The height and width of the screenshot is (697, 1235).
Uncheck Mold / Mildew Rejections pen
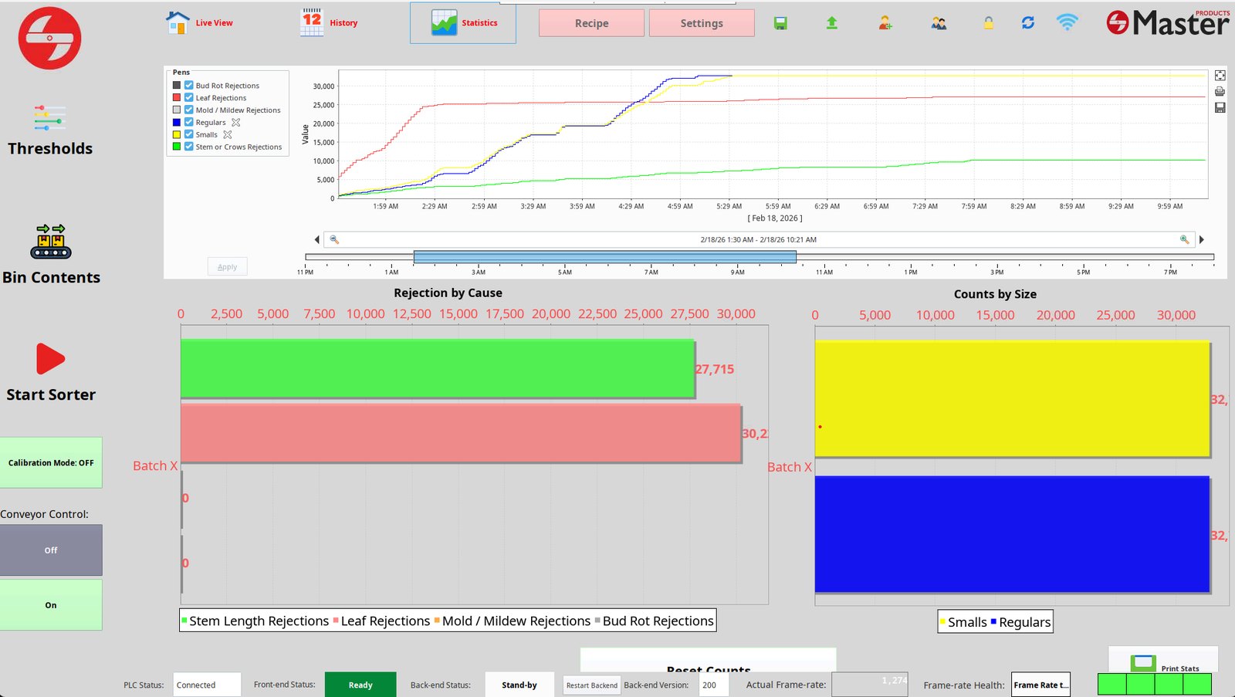point(188,110)
